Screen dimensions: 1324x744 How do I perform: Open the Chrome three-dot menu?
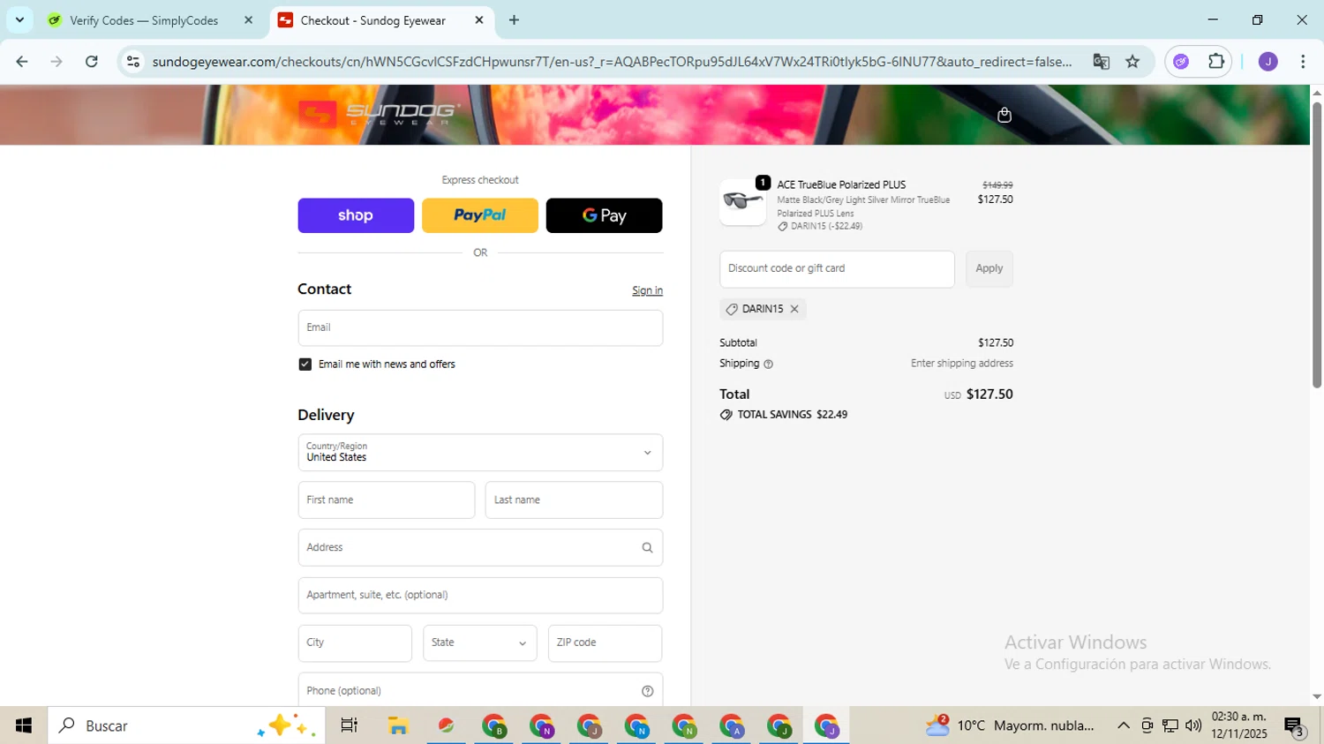click(x=1303, y=62)
